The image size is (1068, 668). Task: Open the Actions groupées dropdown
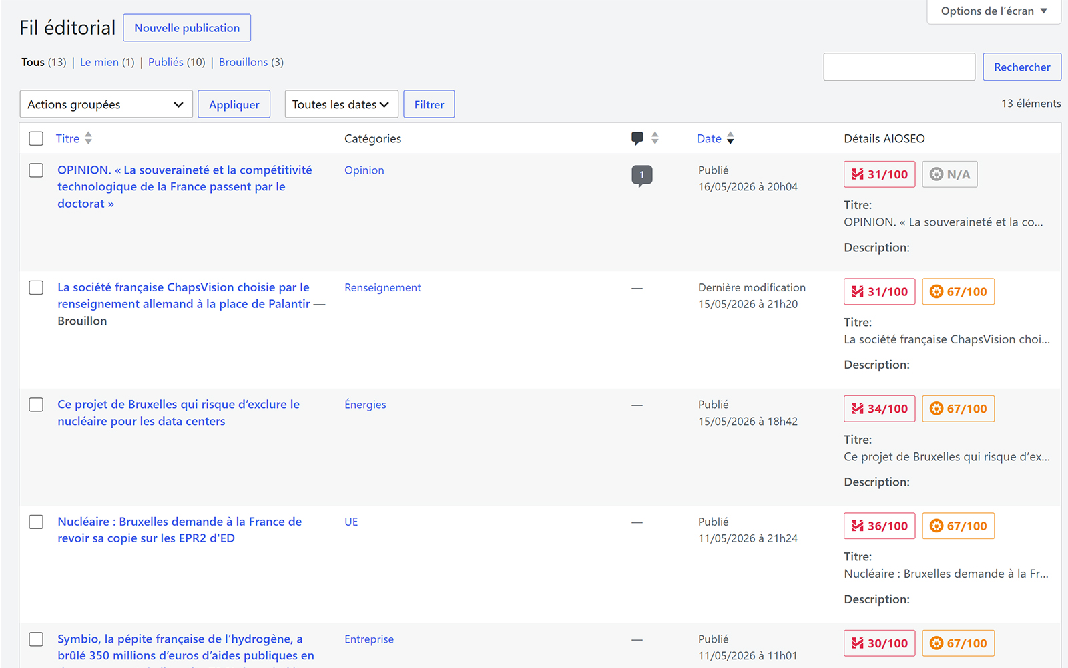click(106, 104)
